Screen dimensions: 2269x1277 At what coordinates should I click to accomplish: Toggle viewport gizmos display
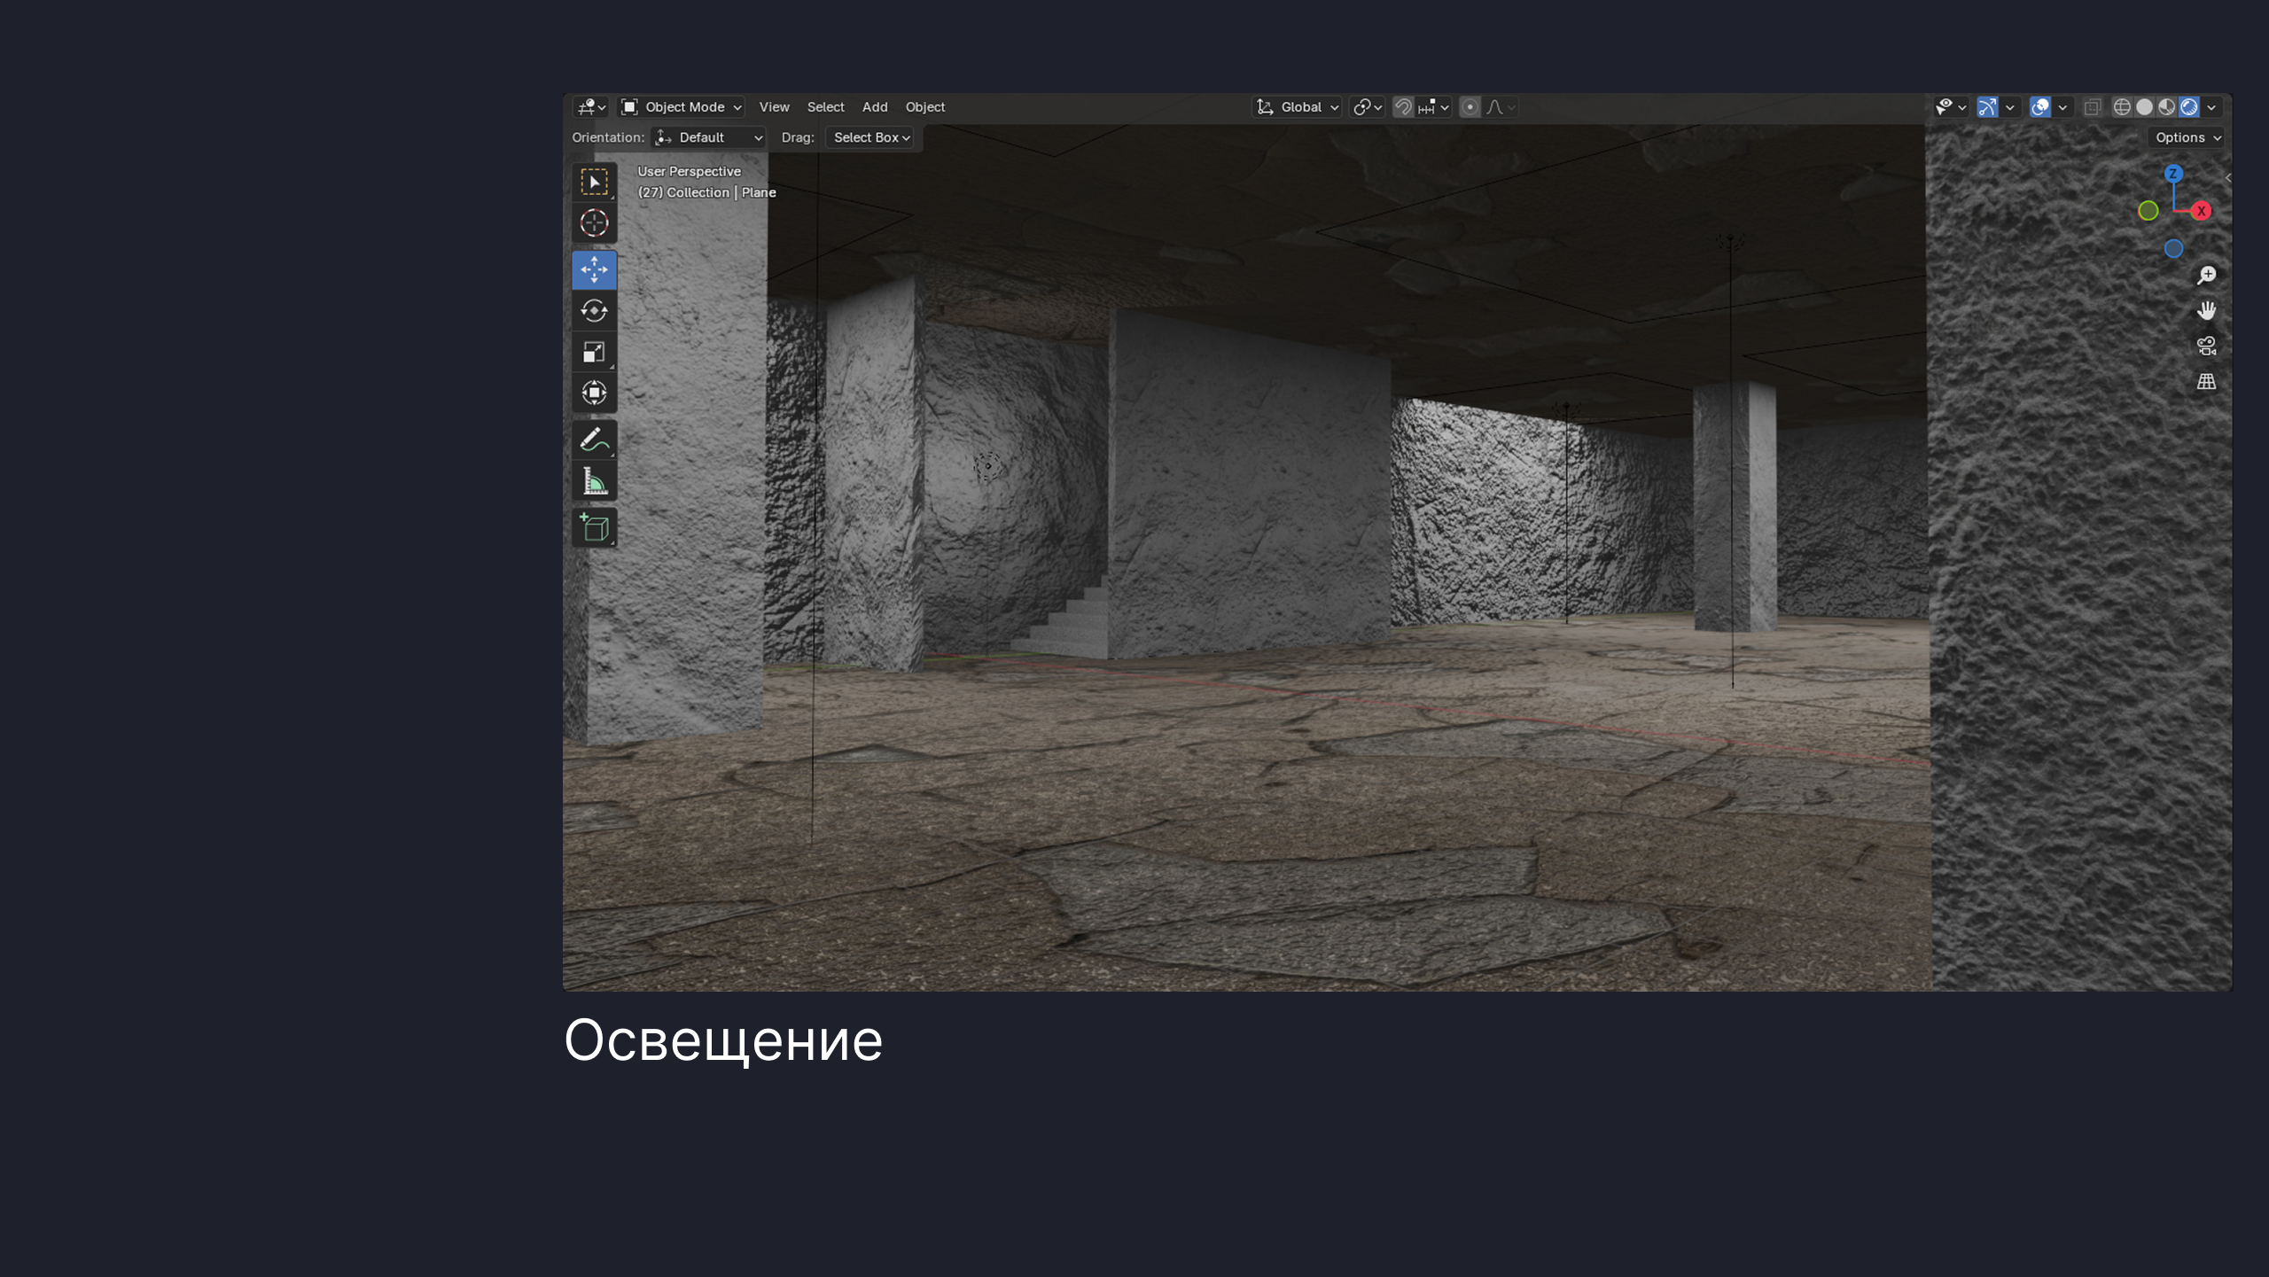(x=1987, y=107)
